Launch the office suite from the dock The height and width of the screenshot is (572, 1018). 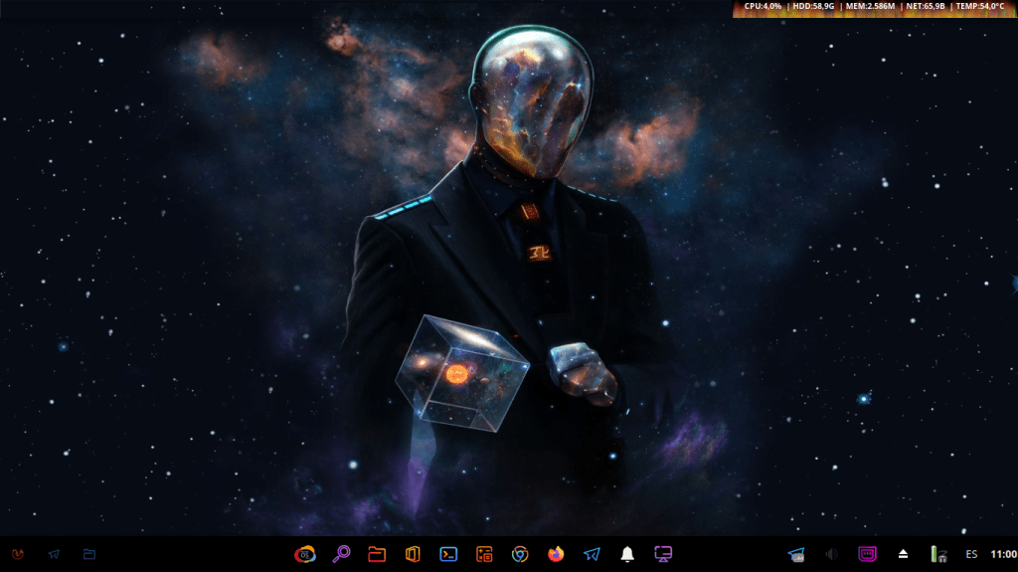click(x=413, y=554)
